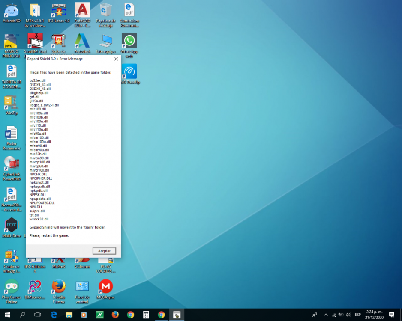Close the Gepard Shield error message window
The height and width of the screenshot is (321, 402).
coord(116,59)
